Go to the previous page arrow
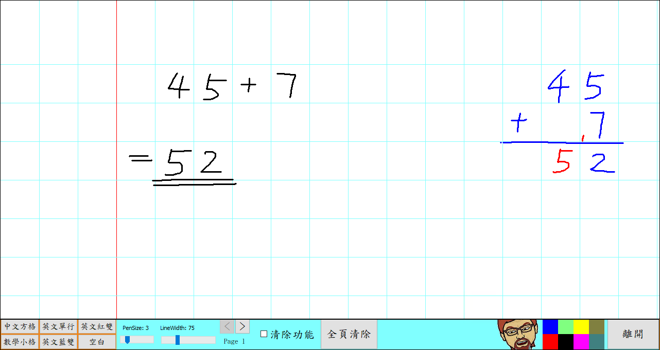The width and height of the screenshot is (660, 350). click(227, 326)
